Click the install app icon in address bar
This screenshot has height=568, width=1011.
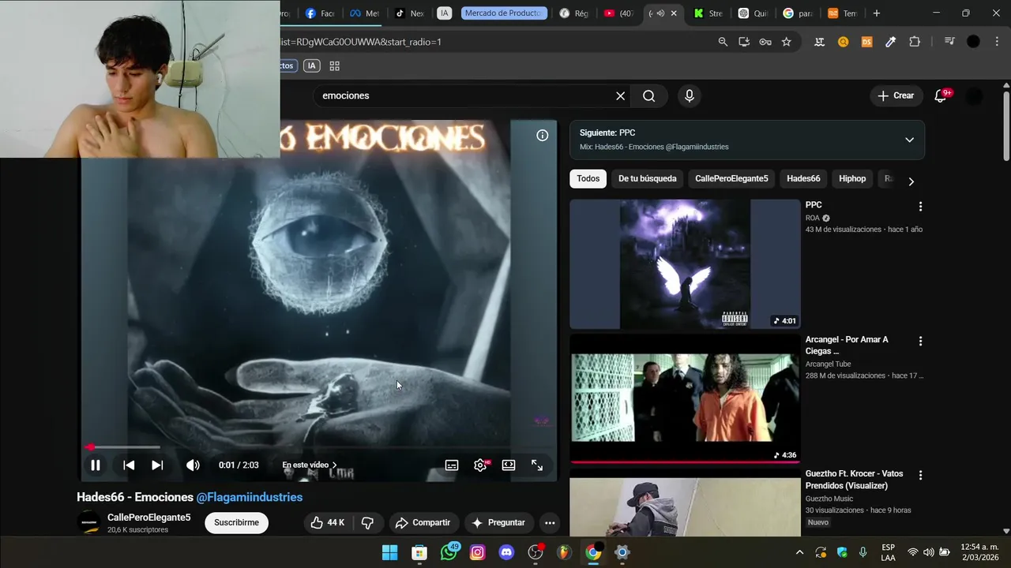[744, 42]
